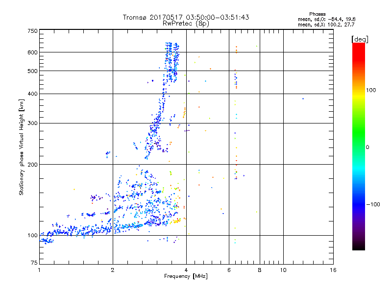Click 'mean, sd,X: 100.2, 27.7' statistics line
Image resolution: width=392 pixels, height=294 pixels.
coord(326,24)
